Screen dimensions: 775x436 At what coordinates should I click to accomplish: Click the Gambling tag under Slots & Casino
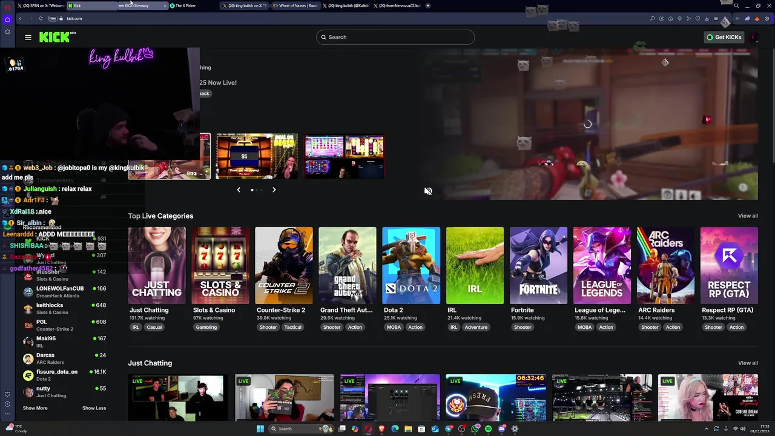point(206,327)
